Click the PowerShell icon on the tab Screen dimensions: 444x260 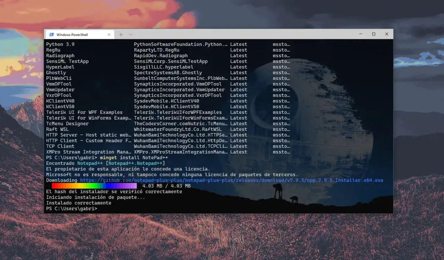pos(51,35)
